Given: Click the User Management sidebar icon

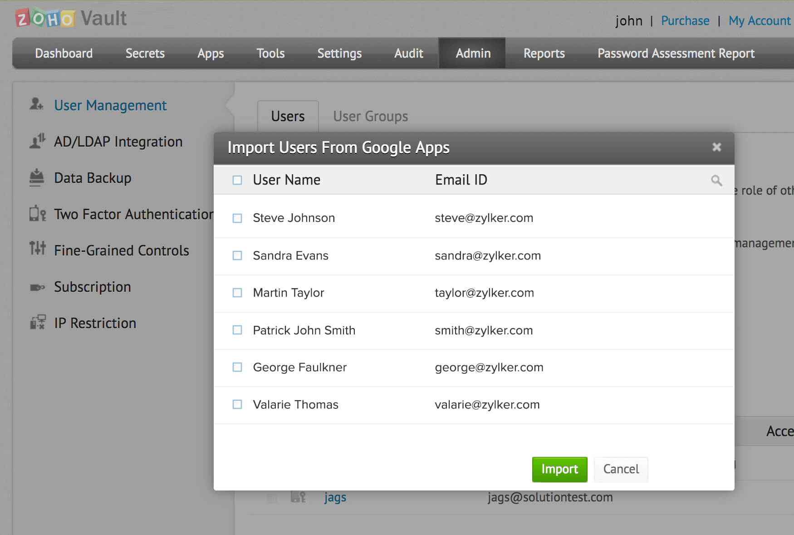Looking at the screenshot, I should tap(36, 104).
